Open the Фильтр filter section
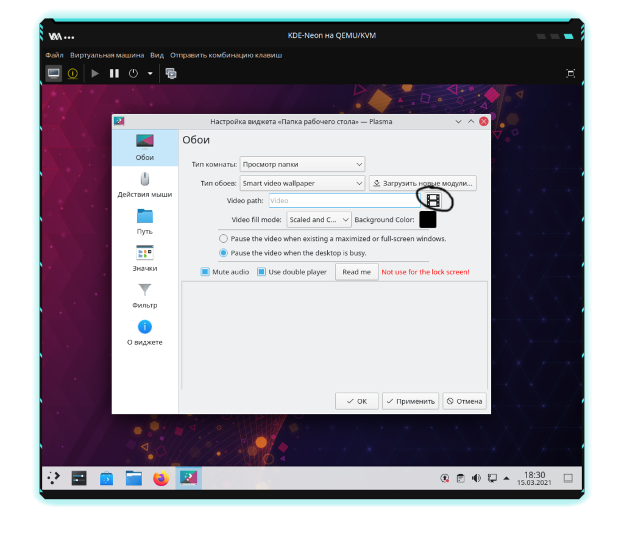Viewport: 624px width, 544px height. pyautogui.click(x=144, y=296)
